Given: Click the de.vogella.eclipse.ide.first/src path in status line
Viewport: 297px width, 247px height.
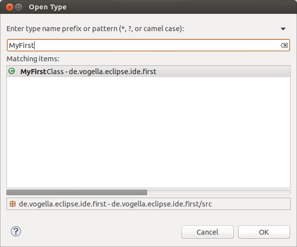Looking at the screenshot, I should tap(161, 204).
